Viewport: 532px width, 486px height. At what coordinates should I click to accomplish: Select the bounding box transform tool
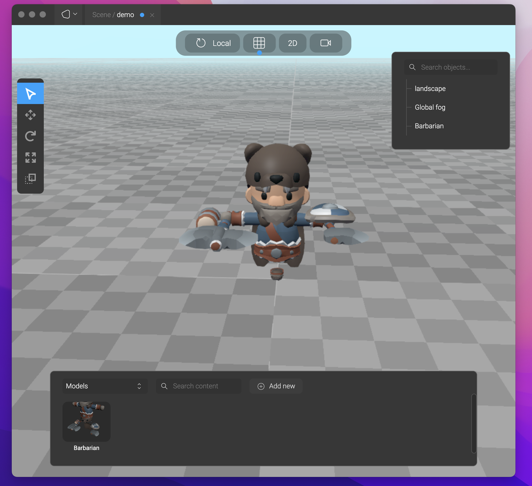click(30, 178)
